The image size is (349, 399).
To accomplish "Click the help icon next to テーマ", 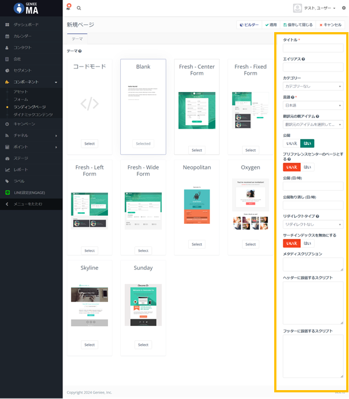I will point(80,51).
